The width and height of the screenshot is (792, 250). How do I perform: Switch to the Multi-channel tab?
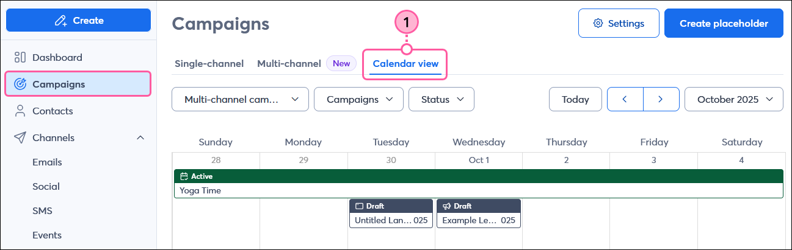pos(289,63)
